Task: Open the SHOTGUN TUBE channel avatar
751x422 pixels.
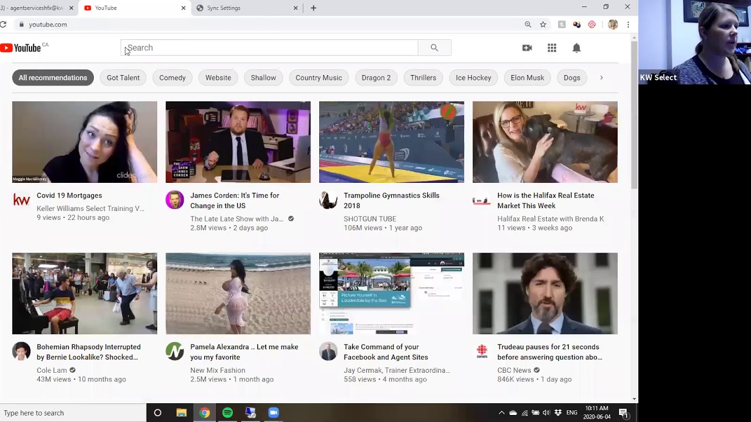Action: click(329, 200)
